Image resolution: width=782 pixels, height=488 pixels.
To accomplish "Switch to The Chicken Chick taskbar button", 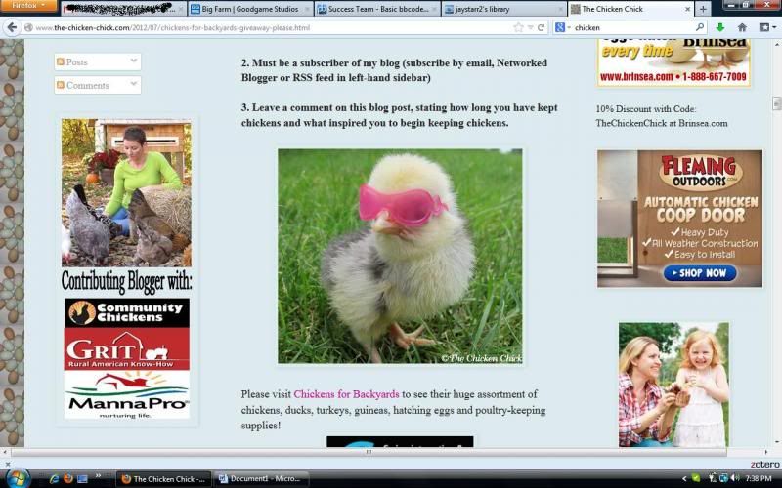I will click(163, 479).
